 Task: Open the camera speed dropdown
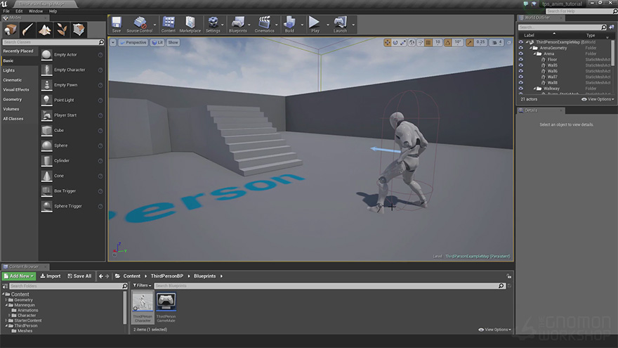point(497,43)
